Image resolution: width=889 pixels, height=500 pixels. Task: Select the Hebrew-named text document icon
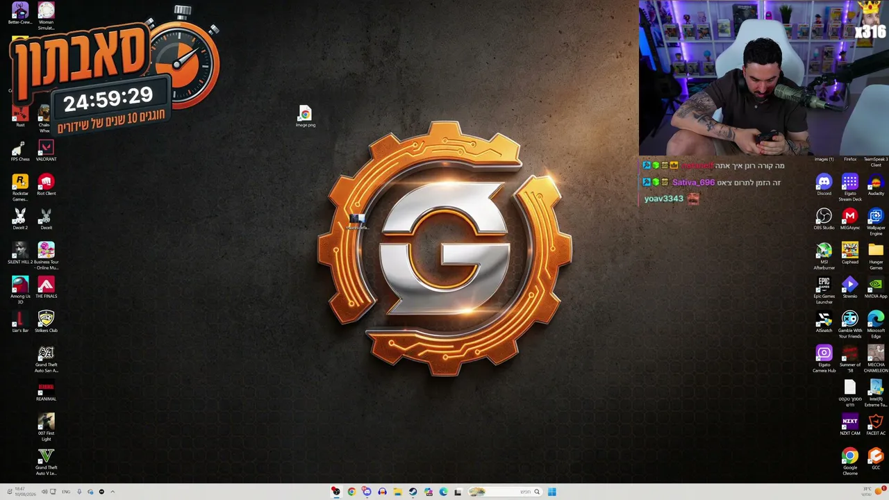click(850, 392)
